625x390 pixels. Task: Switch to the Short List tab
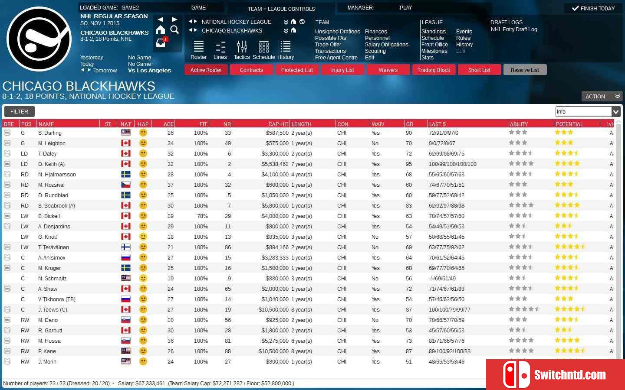[x=479, y=70]
